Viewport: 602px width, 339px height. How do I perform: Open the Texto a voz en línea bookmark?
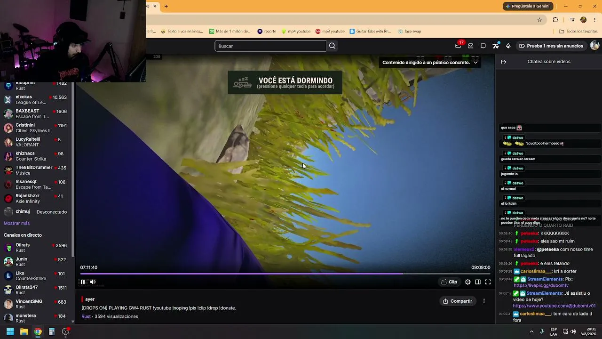click(182, 32)
